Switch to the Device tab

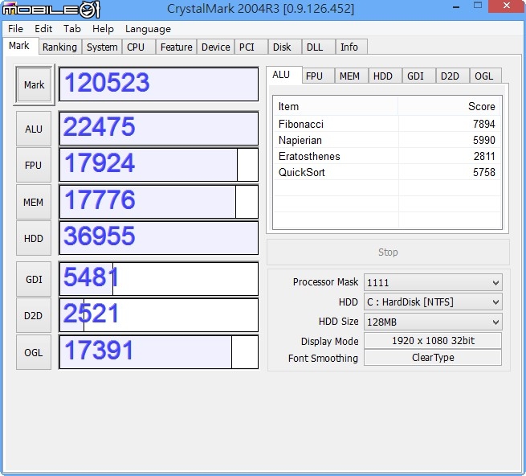pos(216,47)
